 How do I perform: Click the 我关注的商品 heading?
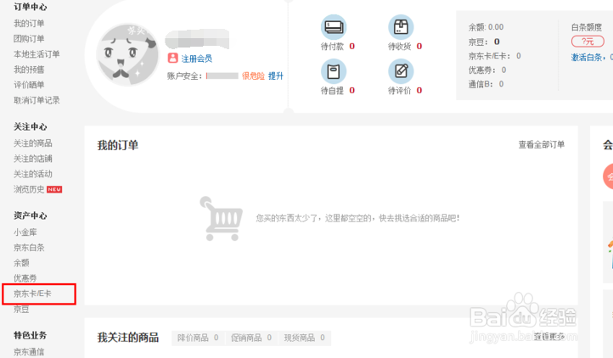(128, 338)
